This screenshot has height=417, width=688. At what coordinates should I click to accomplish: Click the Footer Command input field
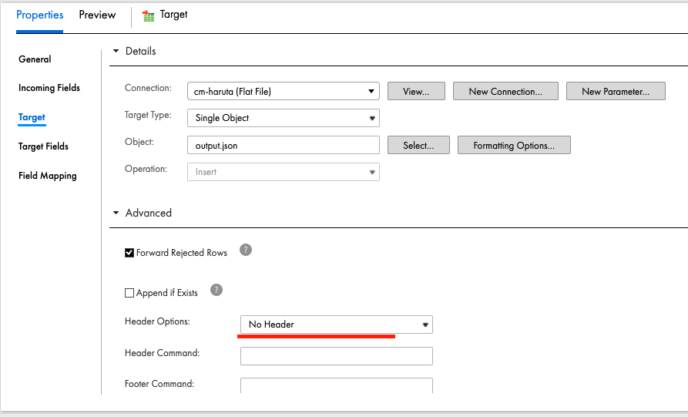337,385
